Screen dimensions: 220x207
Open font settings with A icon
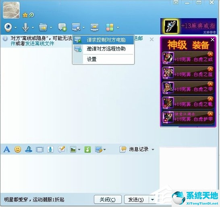pyautogui.click(x=7, y=149)
